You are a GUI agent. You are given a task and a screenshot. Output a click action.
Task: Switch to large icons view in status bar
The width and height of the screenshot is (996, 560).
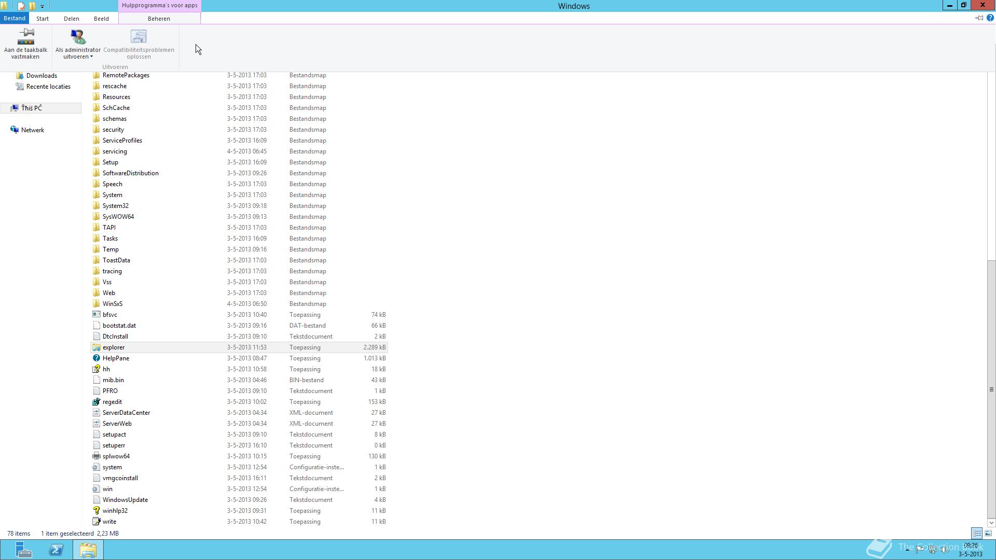click(x=988, y=533)
